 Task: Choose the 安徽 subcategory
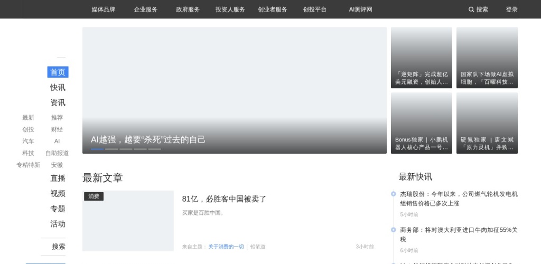(x=57, y=165)
